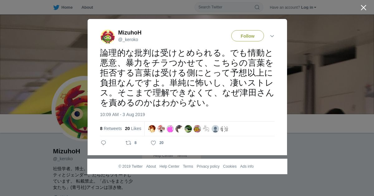This screenshot has width=374, height=196.
Task: Expand the tweet options chevron
Action: [x=272, y=36]
